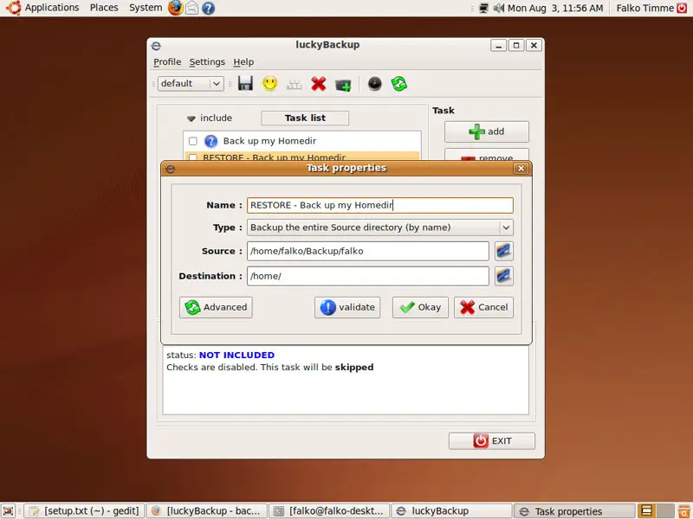Open the default profile dropdown
This screenshot has width=693, height=519.
click(191, 83)
